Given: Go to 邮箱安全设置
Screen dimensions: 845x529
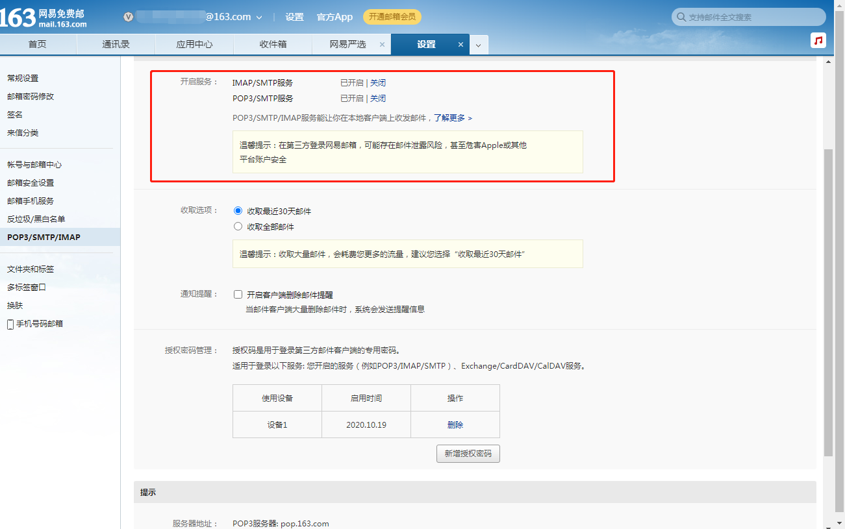Looking at the screenshot, I should [x=31, y=183].
